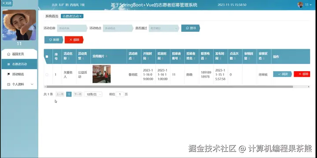Image resolution: width=317 pixels, height=158 pixels.
Task: Click the table's horizontal scrollbar
Action: point(170,86)
